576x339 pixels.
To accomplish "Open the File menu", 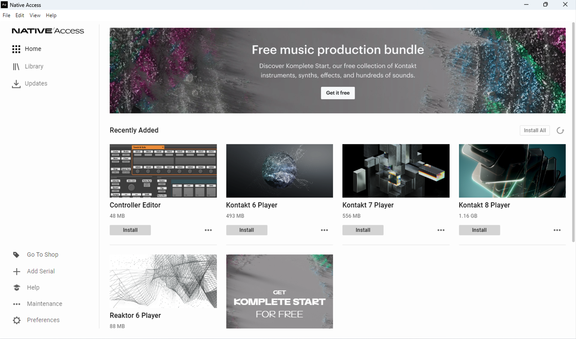I will [6, 15].
